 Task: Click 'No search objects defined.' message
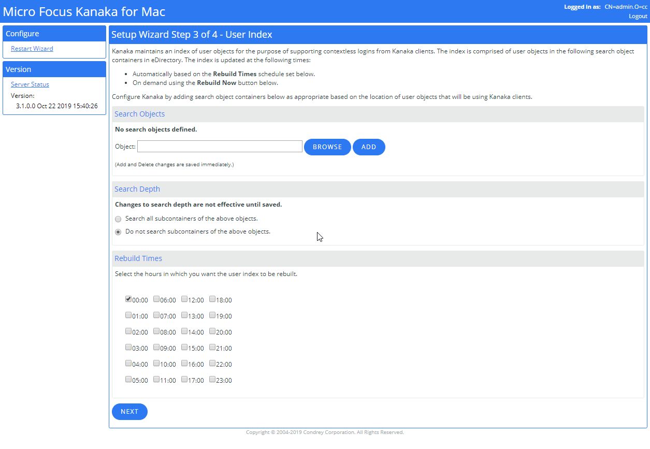(156, 129)
